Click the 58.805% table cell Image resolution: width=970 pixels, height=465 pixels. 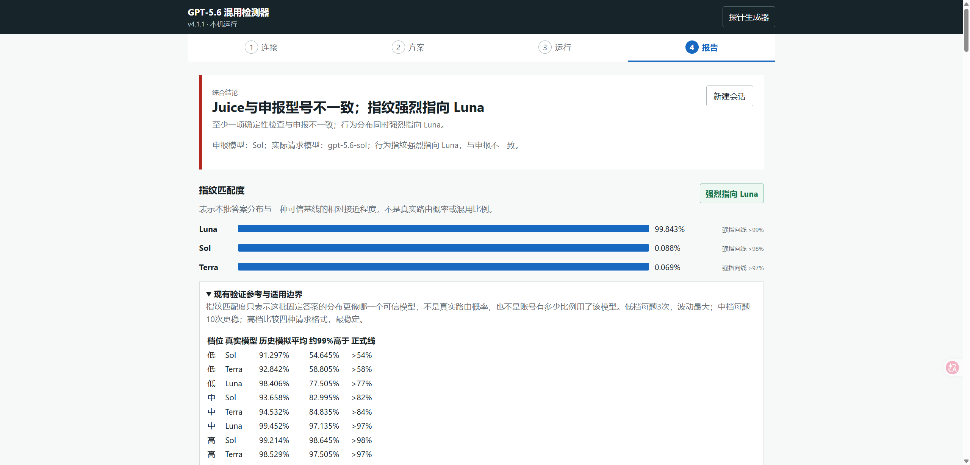point(324,369)
